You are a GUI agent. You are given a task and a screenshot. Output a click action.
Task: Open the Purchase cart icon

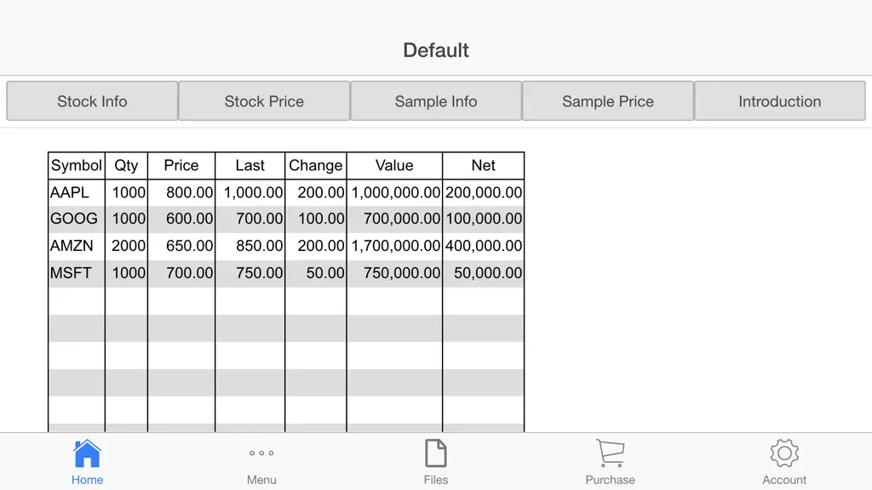(610, 453)
